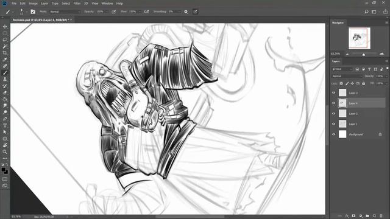
Task: Create new layer group folder icon
Action: pos(367,216)
